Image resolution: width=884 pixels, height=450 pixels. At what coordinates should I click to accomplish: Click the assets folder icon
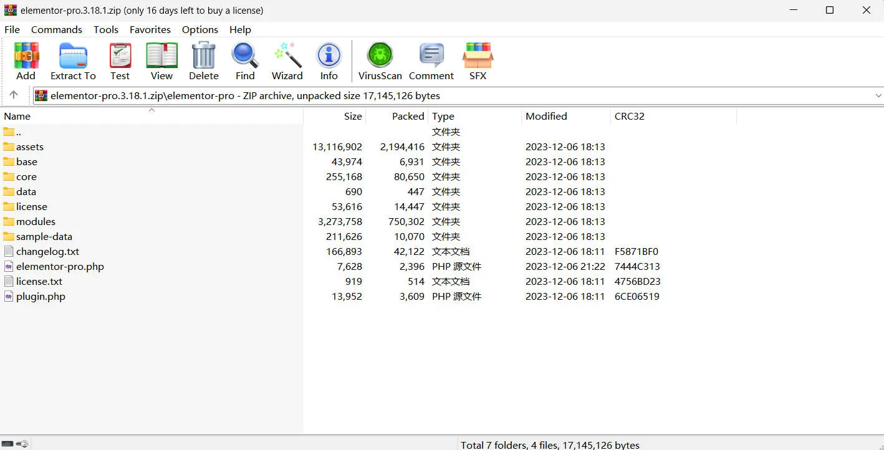(x=9, y=147)
